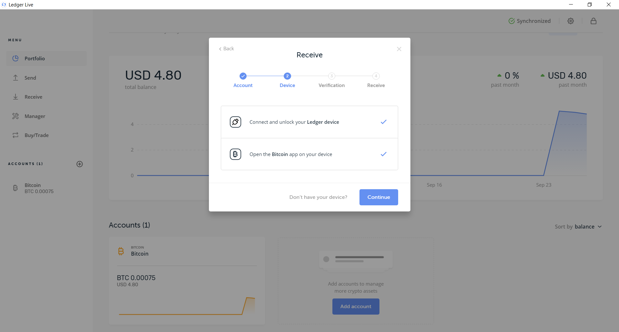619x332 pixels.
Task: Click "Open the Bitcoin app" instruction text
Action: point(291,154)
